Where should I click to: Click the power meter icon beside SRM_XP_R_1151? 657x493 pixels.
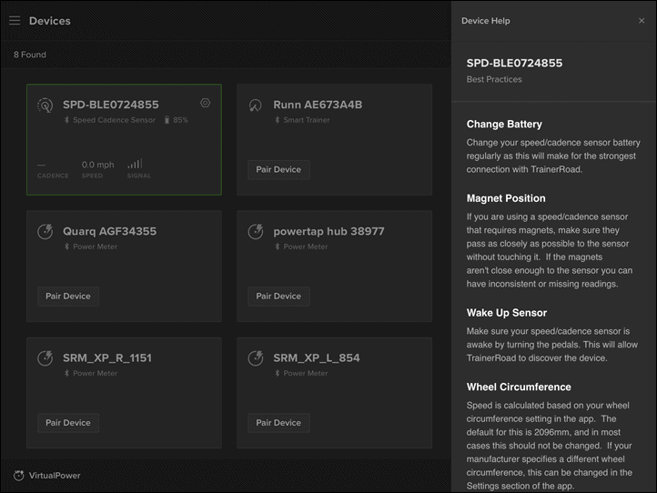click(x=45, y=358)
